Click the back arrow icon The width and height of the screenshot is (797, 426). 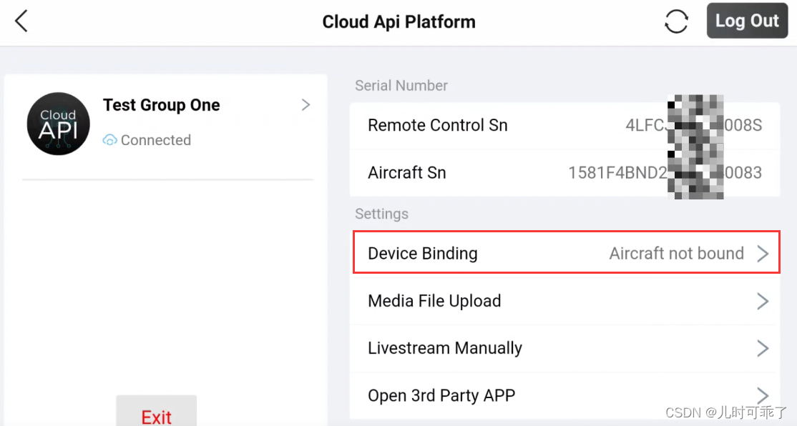pos(21,21)
